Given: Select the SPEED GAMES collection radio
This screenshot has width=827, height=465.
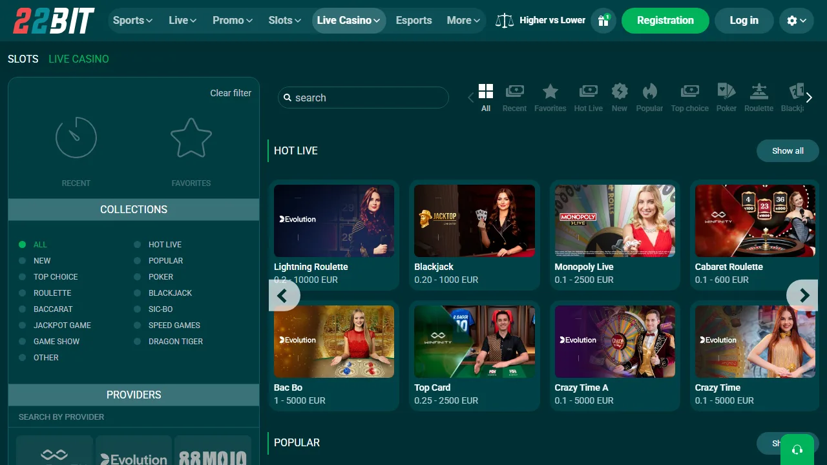Looking at the screenshot, I should pyautogui.click(x=137, y=325).
